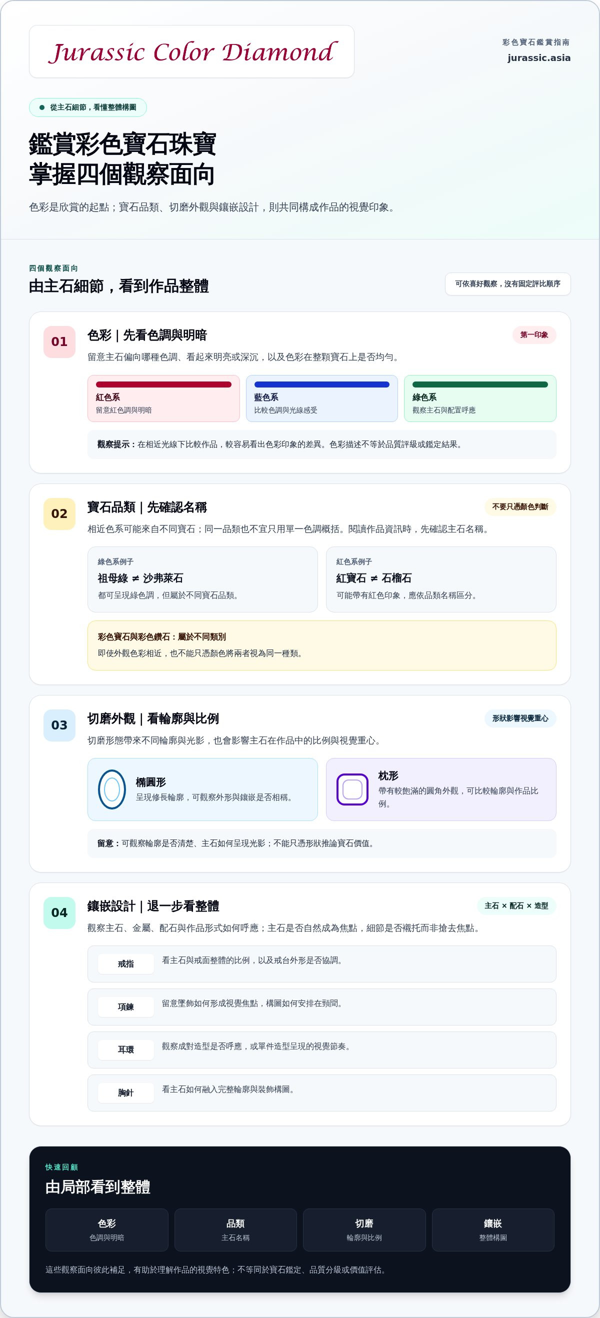This screenshot has width=600, height=1318.
Task: Click the 主石 × 配石 × 造型 tag
Action: coord(516,905)
